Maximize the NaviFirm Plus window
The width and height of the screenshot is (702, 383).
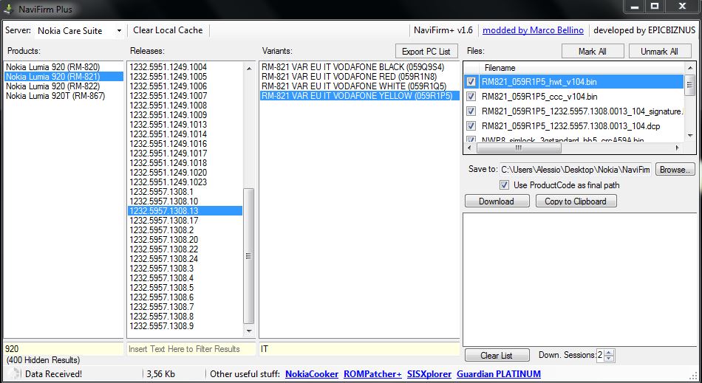tap(655, 6)
